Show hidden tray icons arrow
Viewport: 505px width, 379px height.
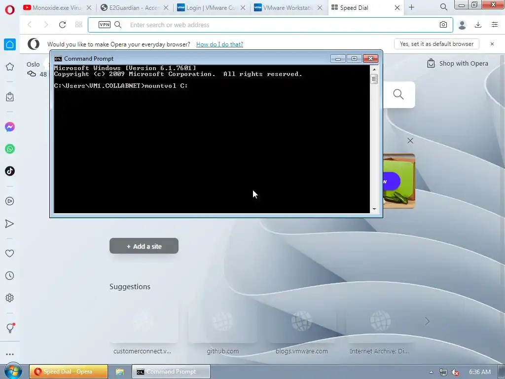coord(431,372)
